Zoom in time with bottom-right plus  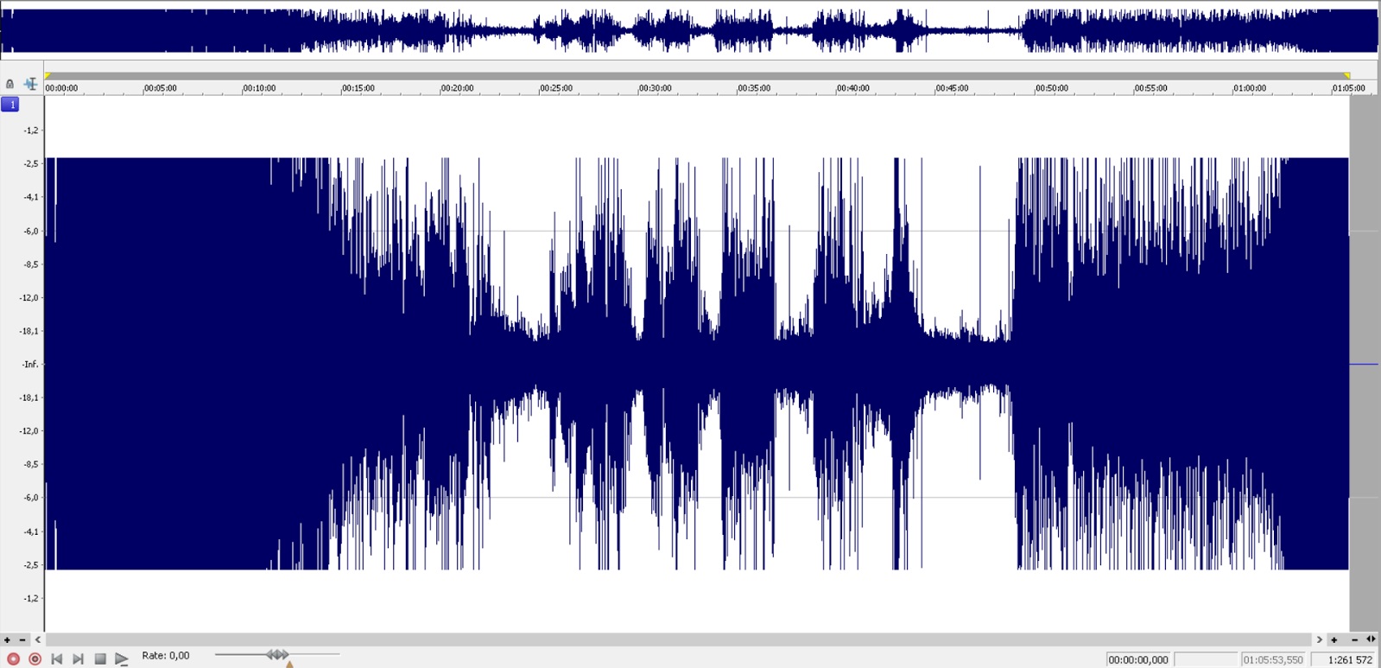[1334, 640]
